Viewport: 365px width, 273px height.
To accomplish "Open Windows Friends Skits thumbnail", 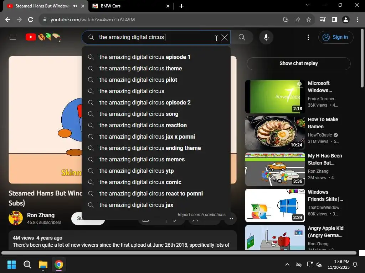I will [x=275, y=205].
